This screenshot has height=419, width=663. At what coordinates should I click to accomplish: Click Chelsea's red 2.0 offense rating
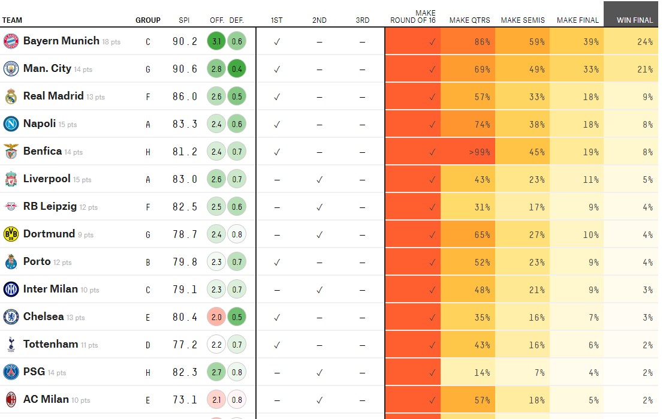coord(216,317)
